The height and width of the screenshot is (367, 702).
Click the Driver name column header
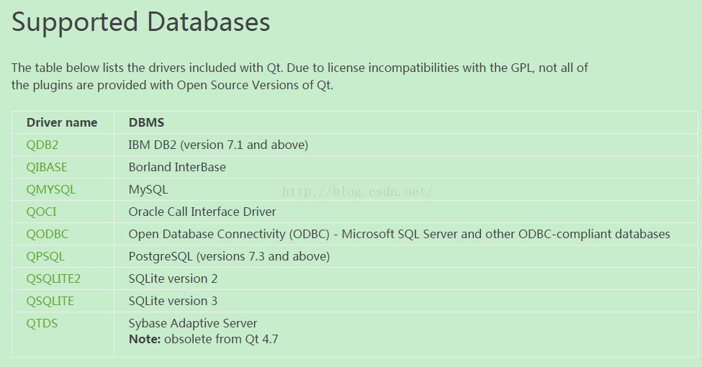[62, 122]
